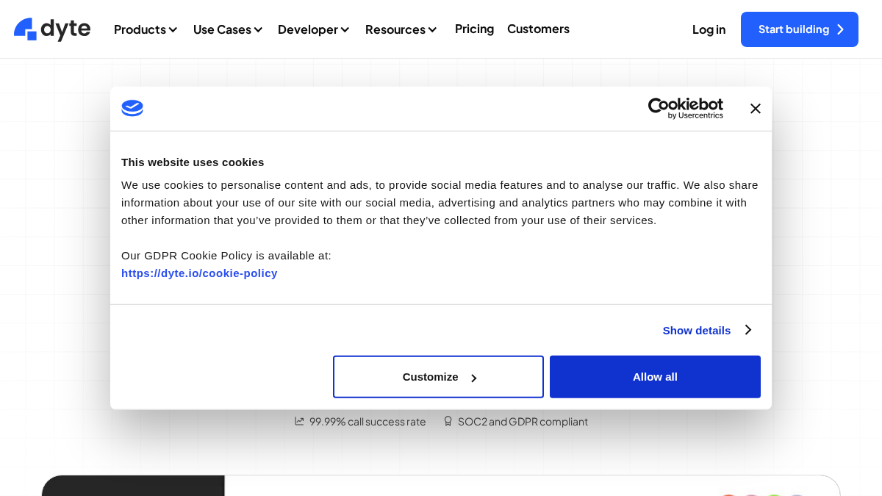Image resolution: width=882 pixels, height=496 pixels.
Task: Go to the Pricing page
Action: [474, 29]
